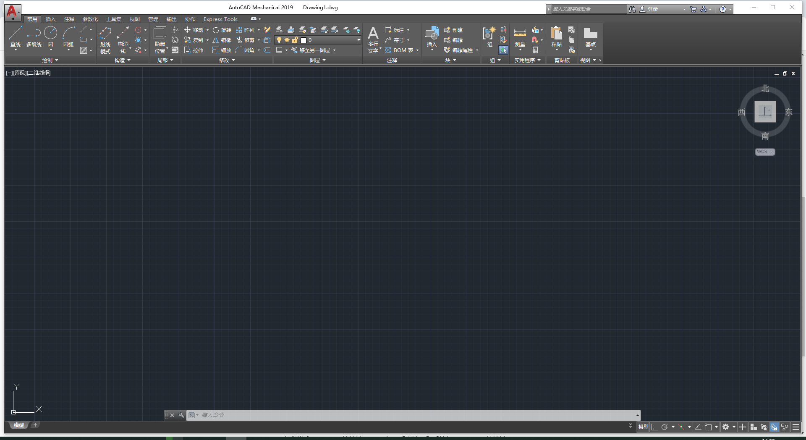Open the application menu red A logo
Viewport: 806px width, 440px height.
point(12,12)
